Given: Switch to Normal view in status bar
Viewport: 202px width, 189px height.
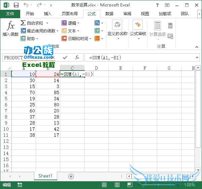Looking at the screenshot, I should coord(104,185).
